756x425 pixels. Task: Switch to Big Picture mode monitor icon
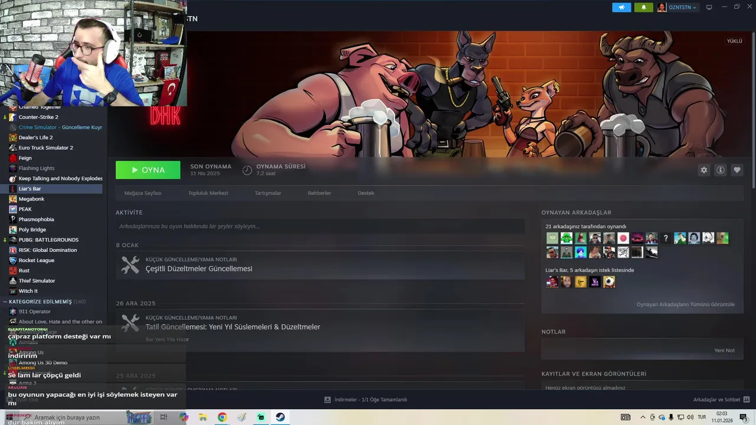709,7
